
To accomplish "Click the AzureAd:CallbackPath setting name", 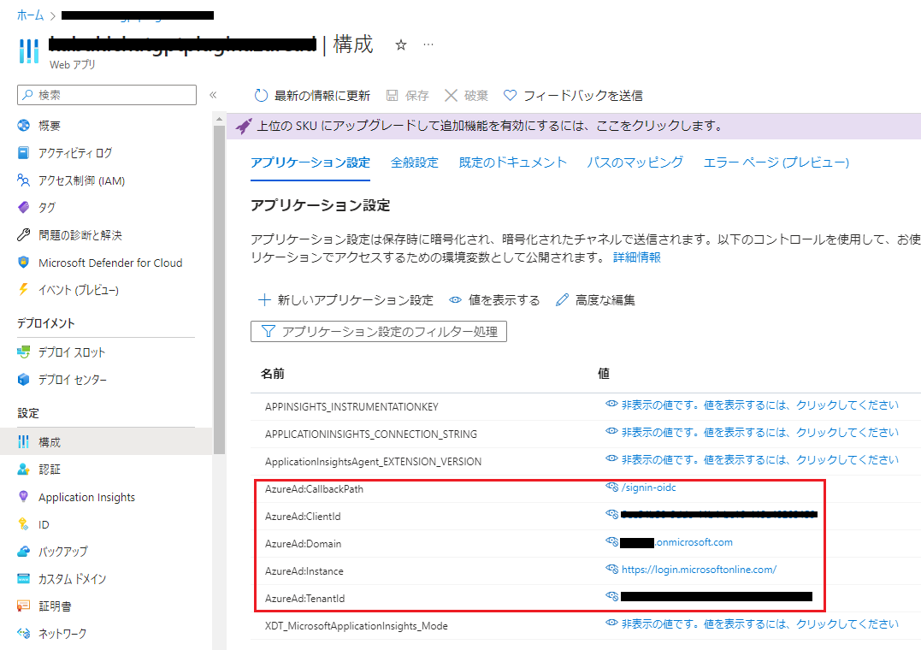I will pos(314,489).
